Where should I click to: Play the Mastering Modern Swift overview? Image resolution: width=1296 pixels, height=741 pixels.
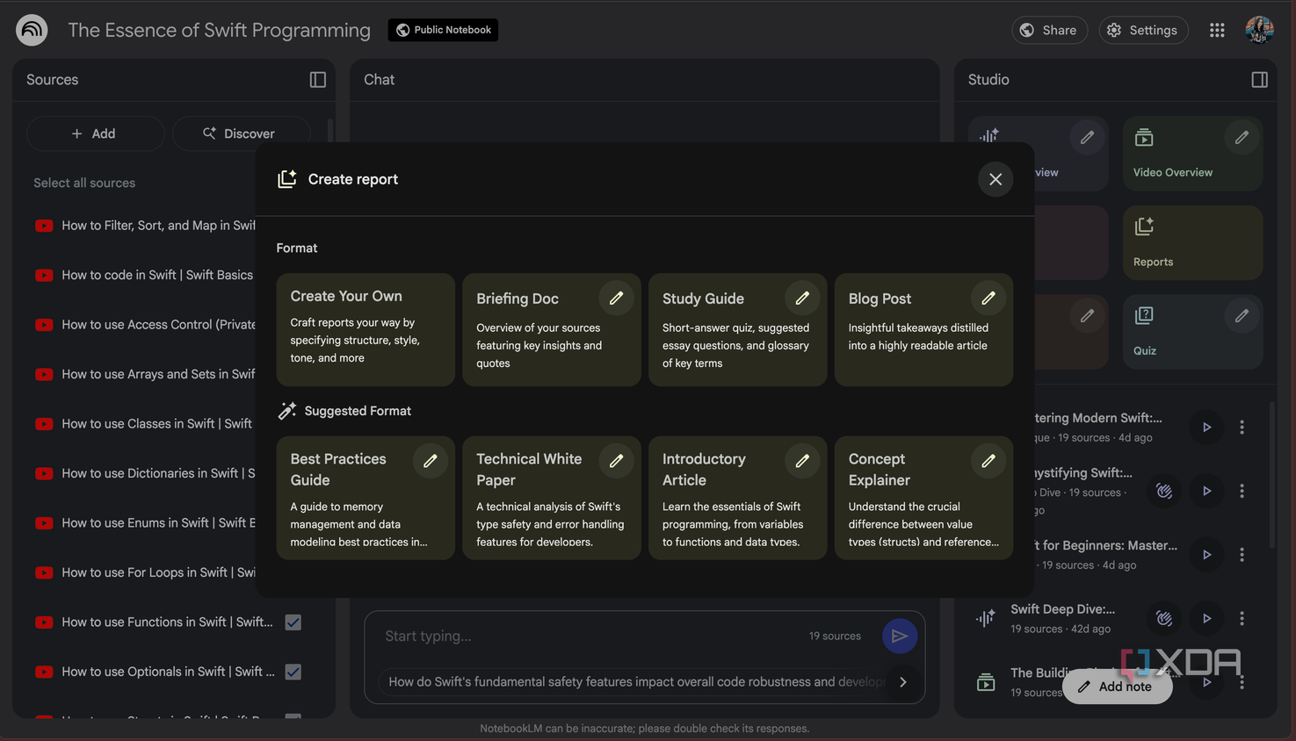coord(1206,427)
